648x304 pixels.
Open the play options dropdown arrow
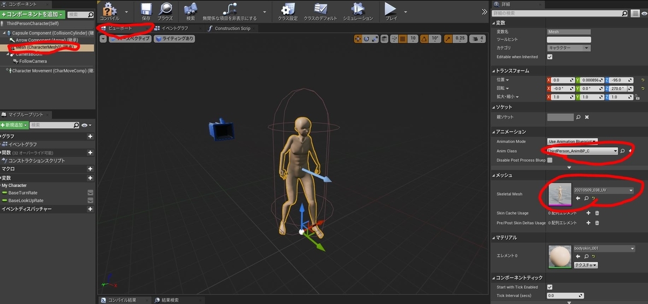pos(406,11)
